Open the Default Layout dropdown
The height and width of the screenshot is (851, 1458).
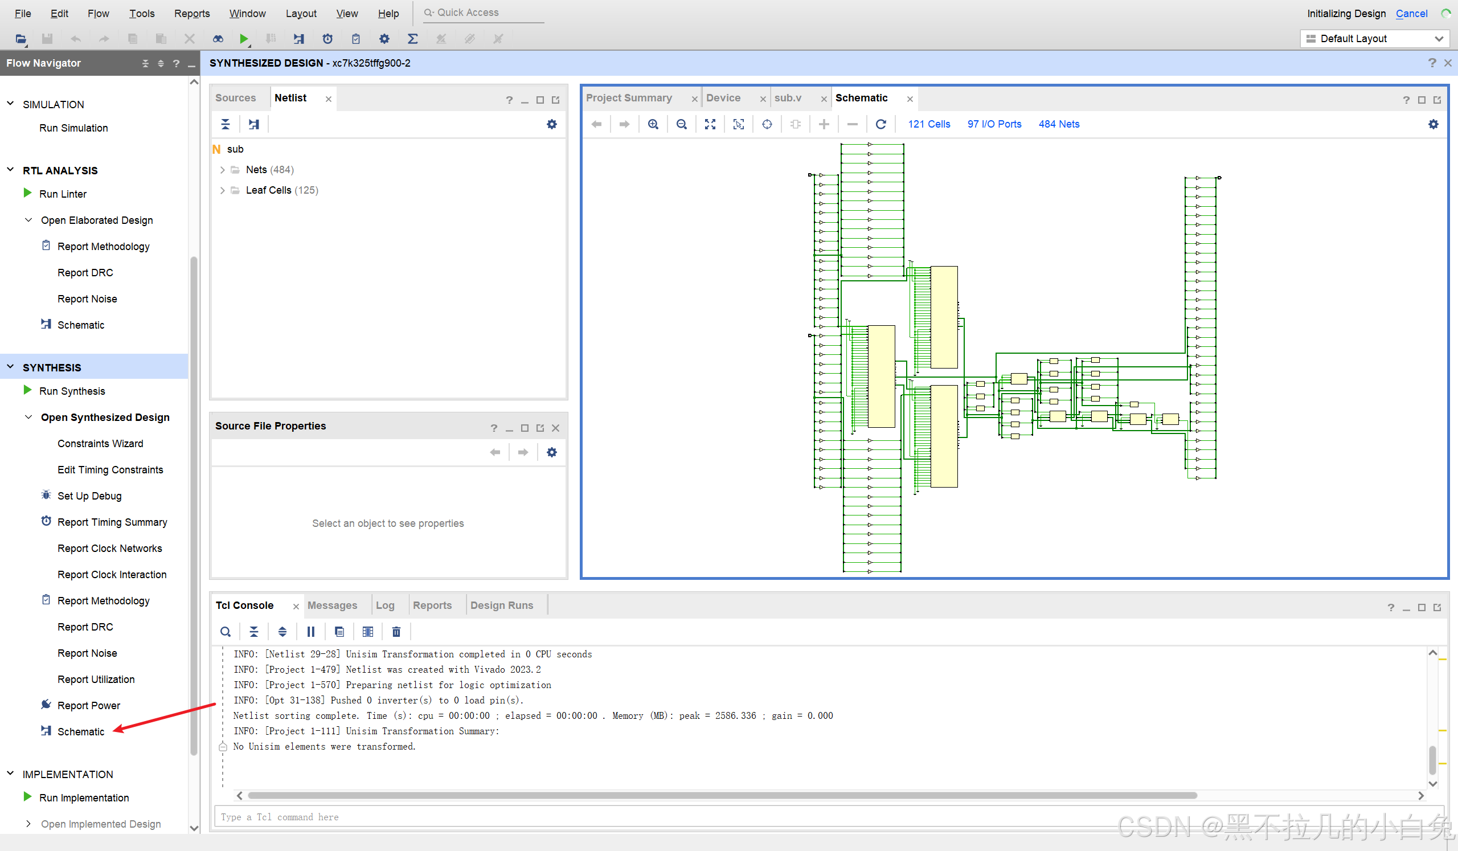tap(1374, 39)
